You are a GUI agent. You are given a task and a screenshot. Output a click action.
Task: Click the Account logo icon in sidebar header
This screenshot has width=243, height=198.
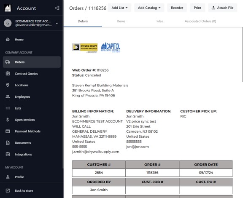coord(8,8)
